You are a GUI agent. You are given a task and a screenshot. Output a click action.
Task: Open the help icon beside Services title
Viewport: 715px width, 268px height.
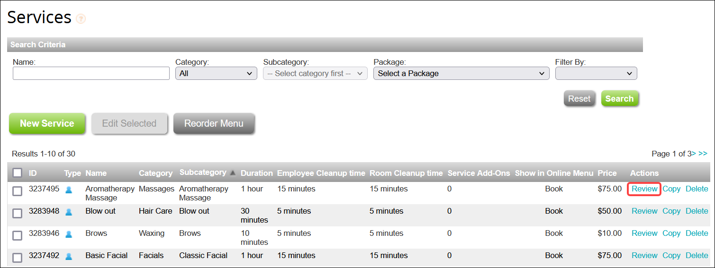coord(81,19)
